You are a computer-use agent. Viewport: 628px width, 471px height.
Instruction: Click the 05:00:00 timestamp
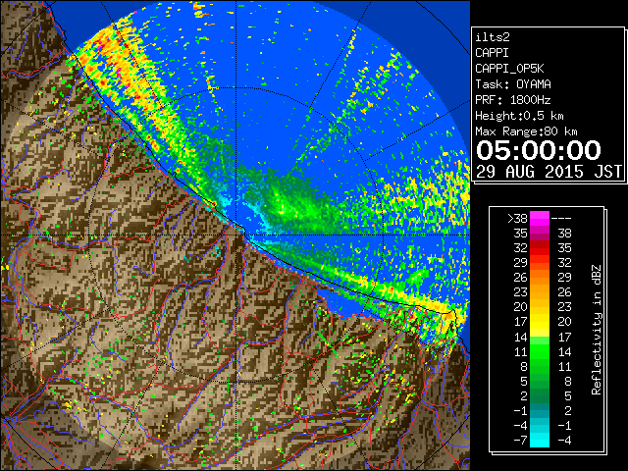(539, 150)
